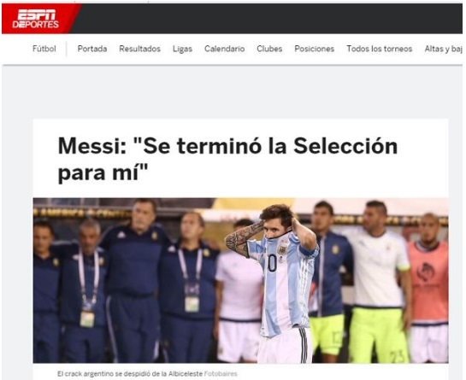Viewport: 466px width, 380px height.
Task: Open the Resultados page
Action: 139,49
